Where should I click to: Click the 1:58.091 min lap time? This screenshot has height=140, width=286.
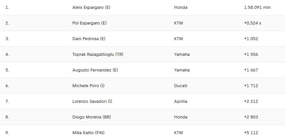(255, 8)
